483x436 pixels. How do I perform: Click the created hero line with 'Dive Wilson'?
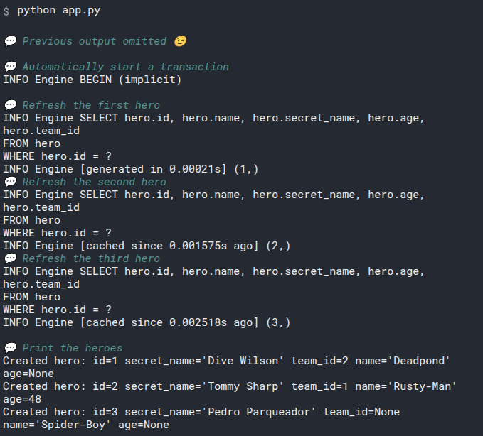tap(226, 361)
